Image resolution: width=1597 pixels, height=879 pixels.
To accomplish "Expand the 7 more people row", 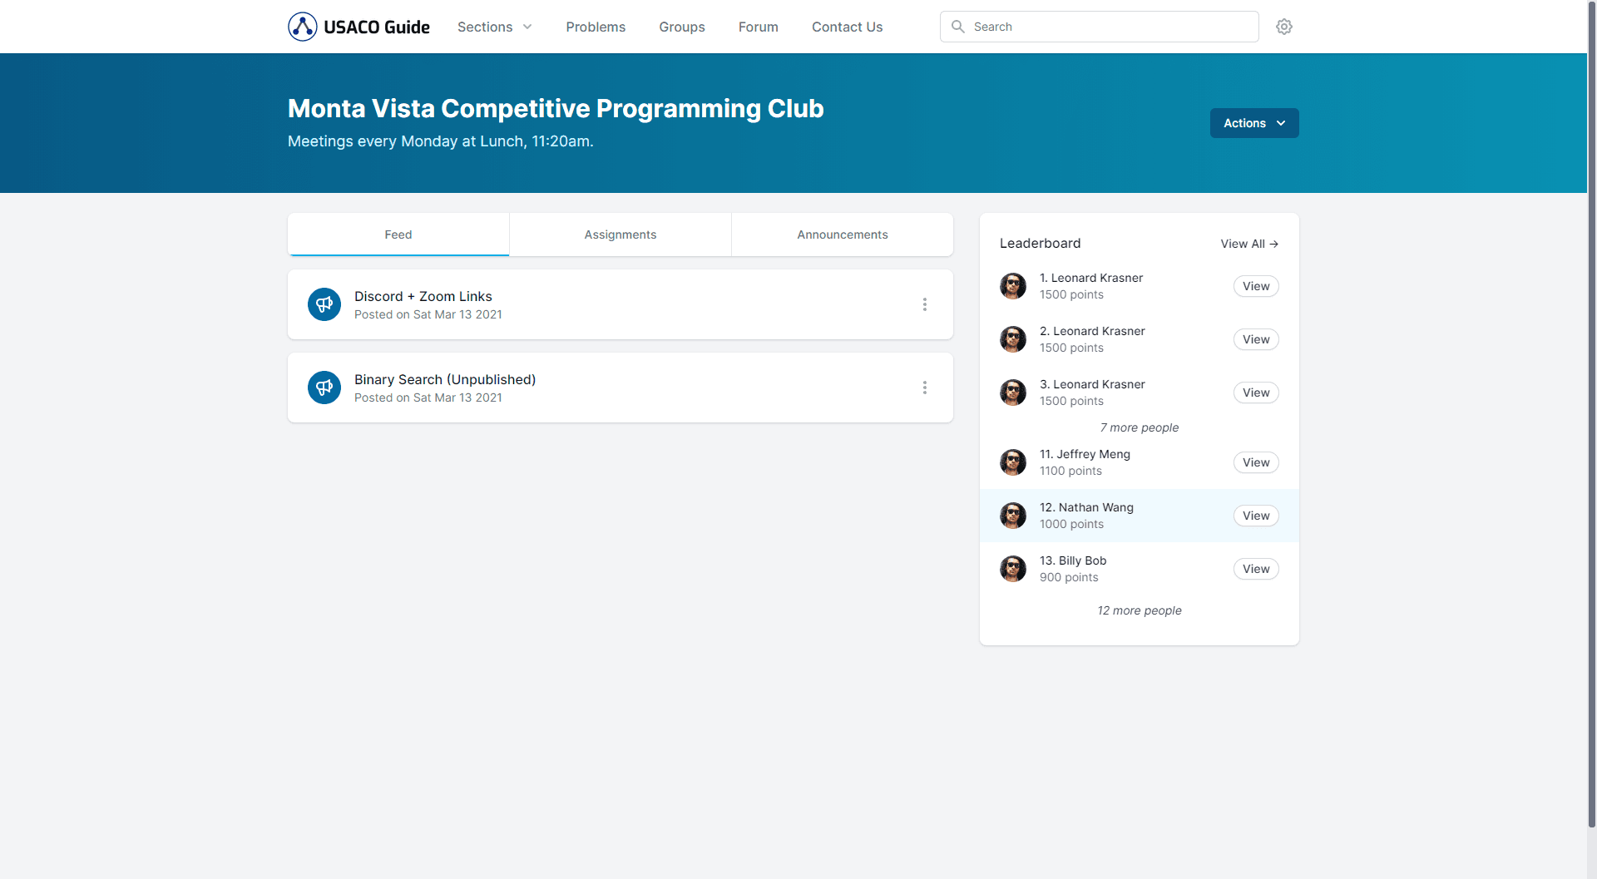I will [1139, 427].
